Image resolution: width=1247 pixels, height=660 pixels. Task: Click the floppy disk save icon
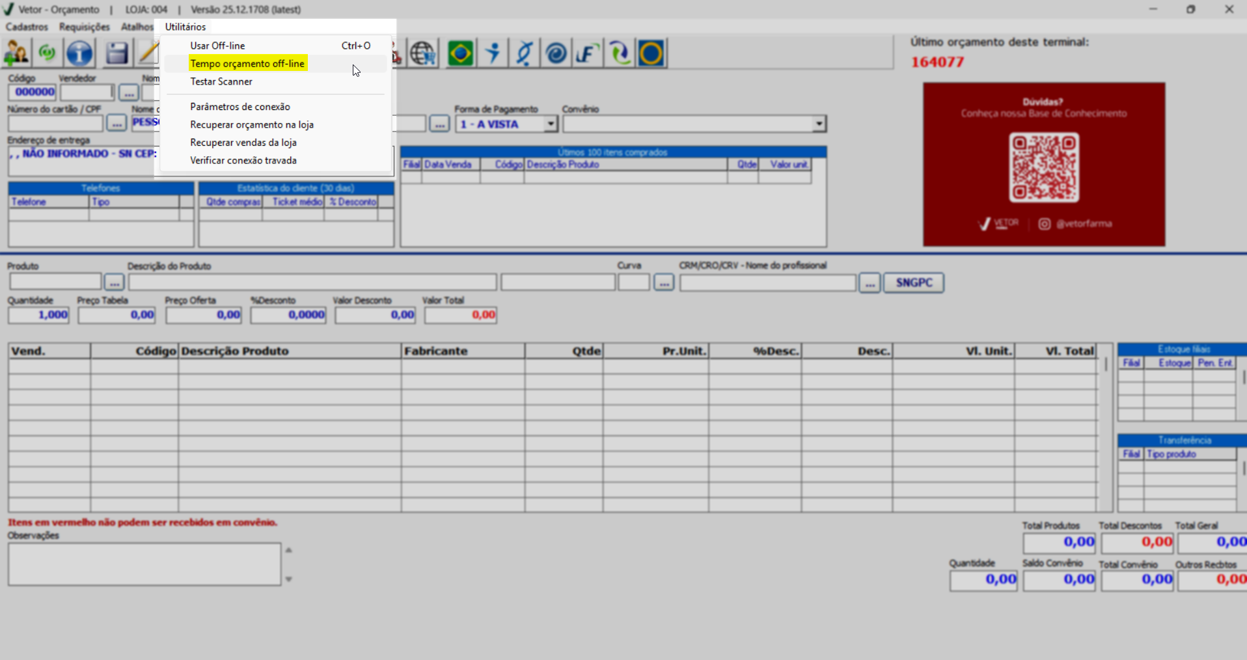pyautogui.click(x=116, y=53)
